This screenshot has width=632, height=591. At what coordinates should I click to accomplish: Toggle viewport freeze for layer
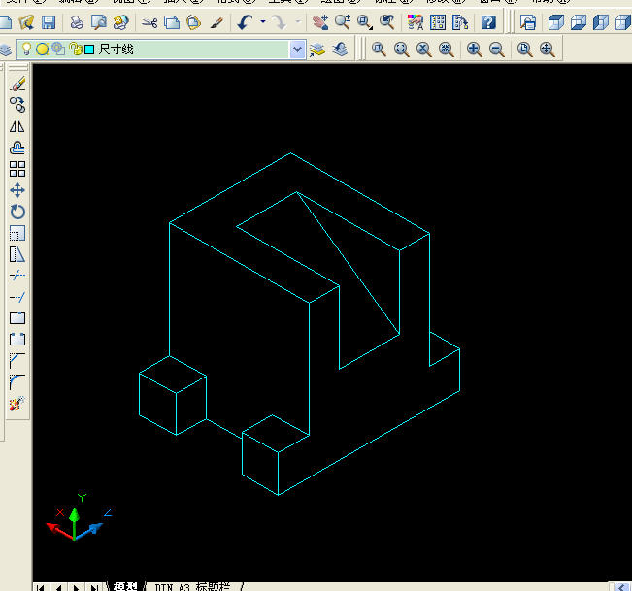pos(58,49)
